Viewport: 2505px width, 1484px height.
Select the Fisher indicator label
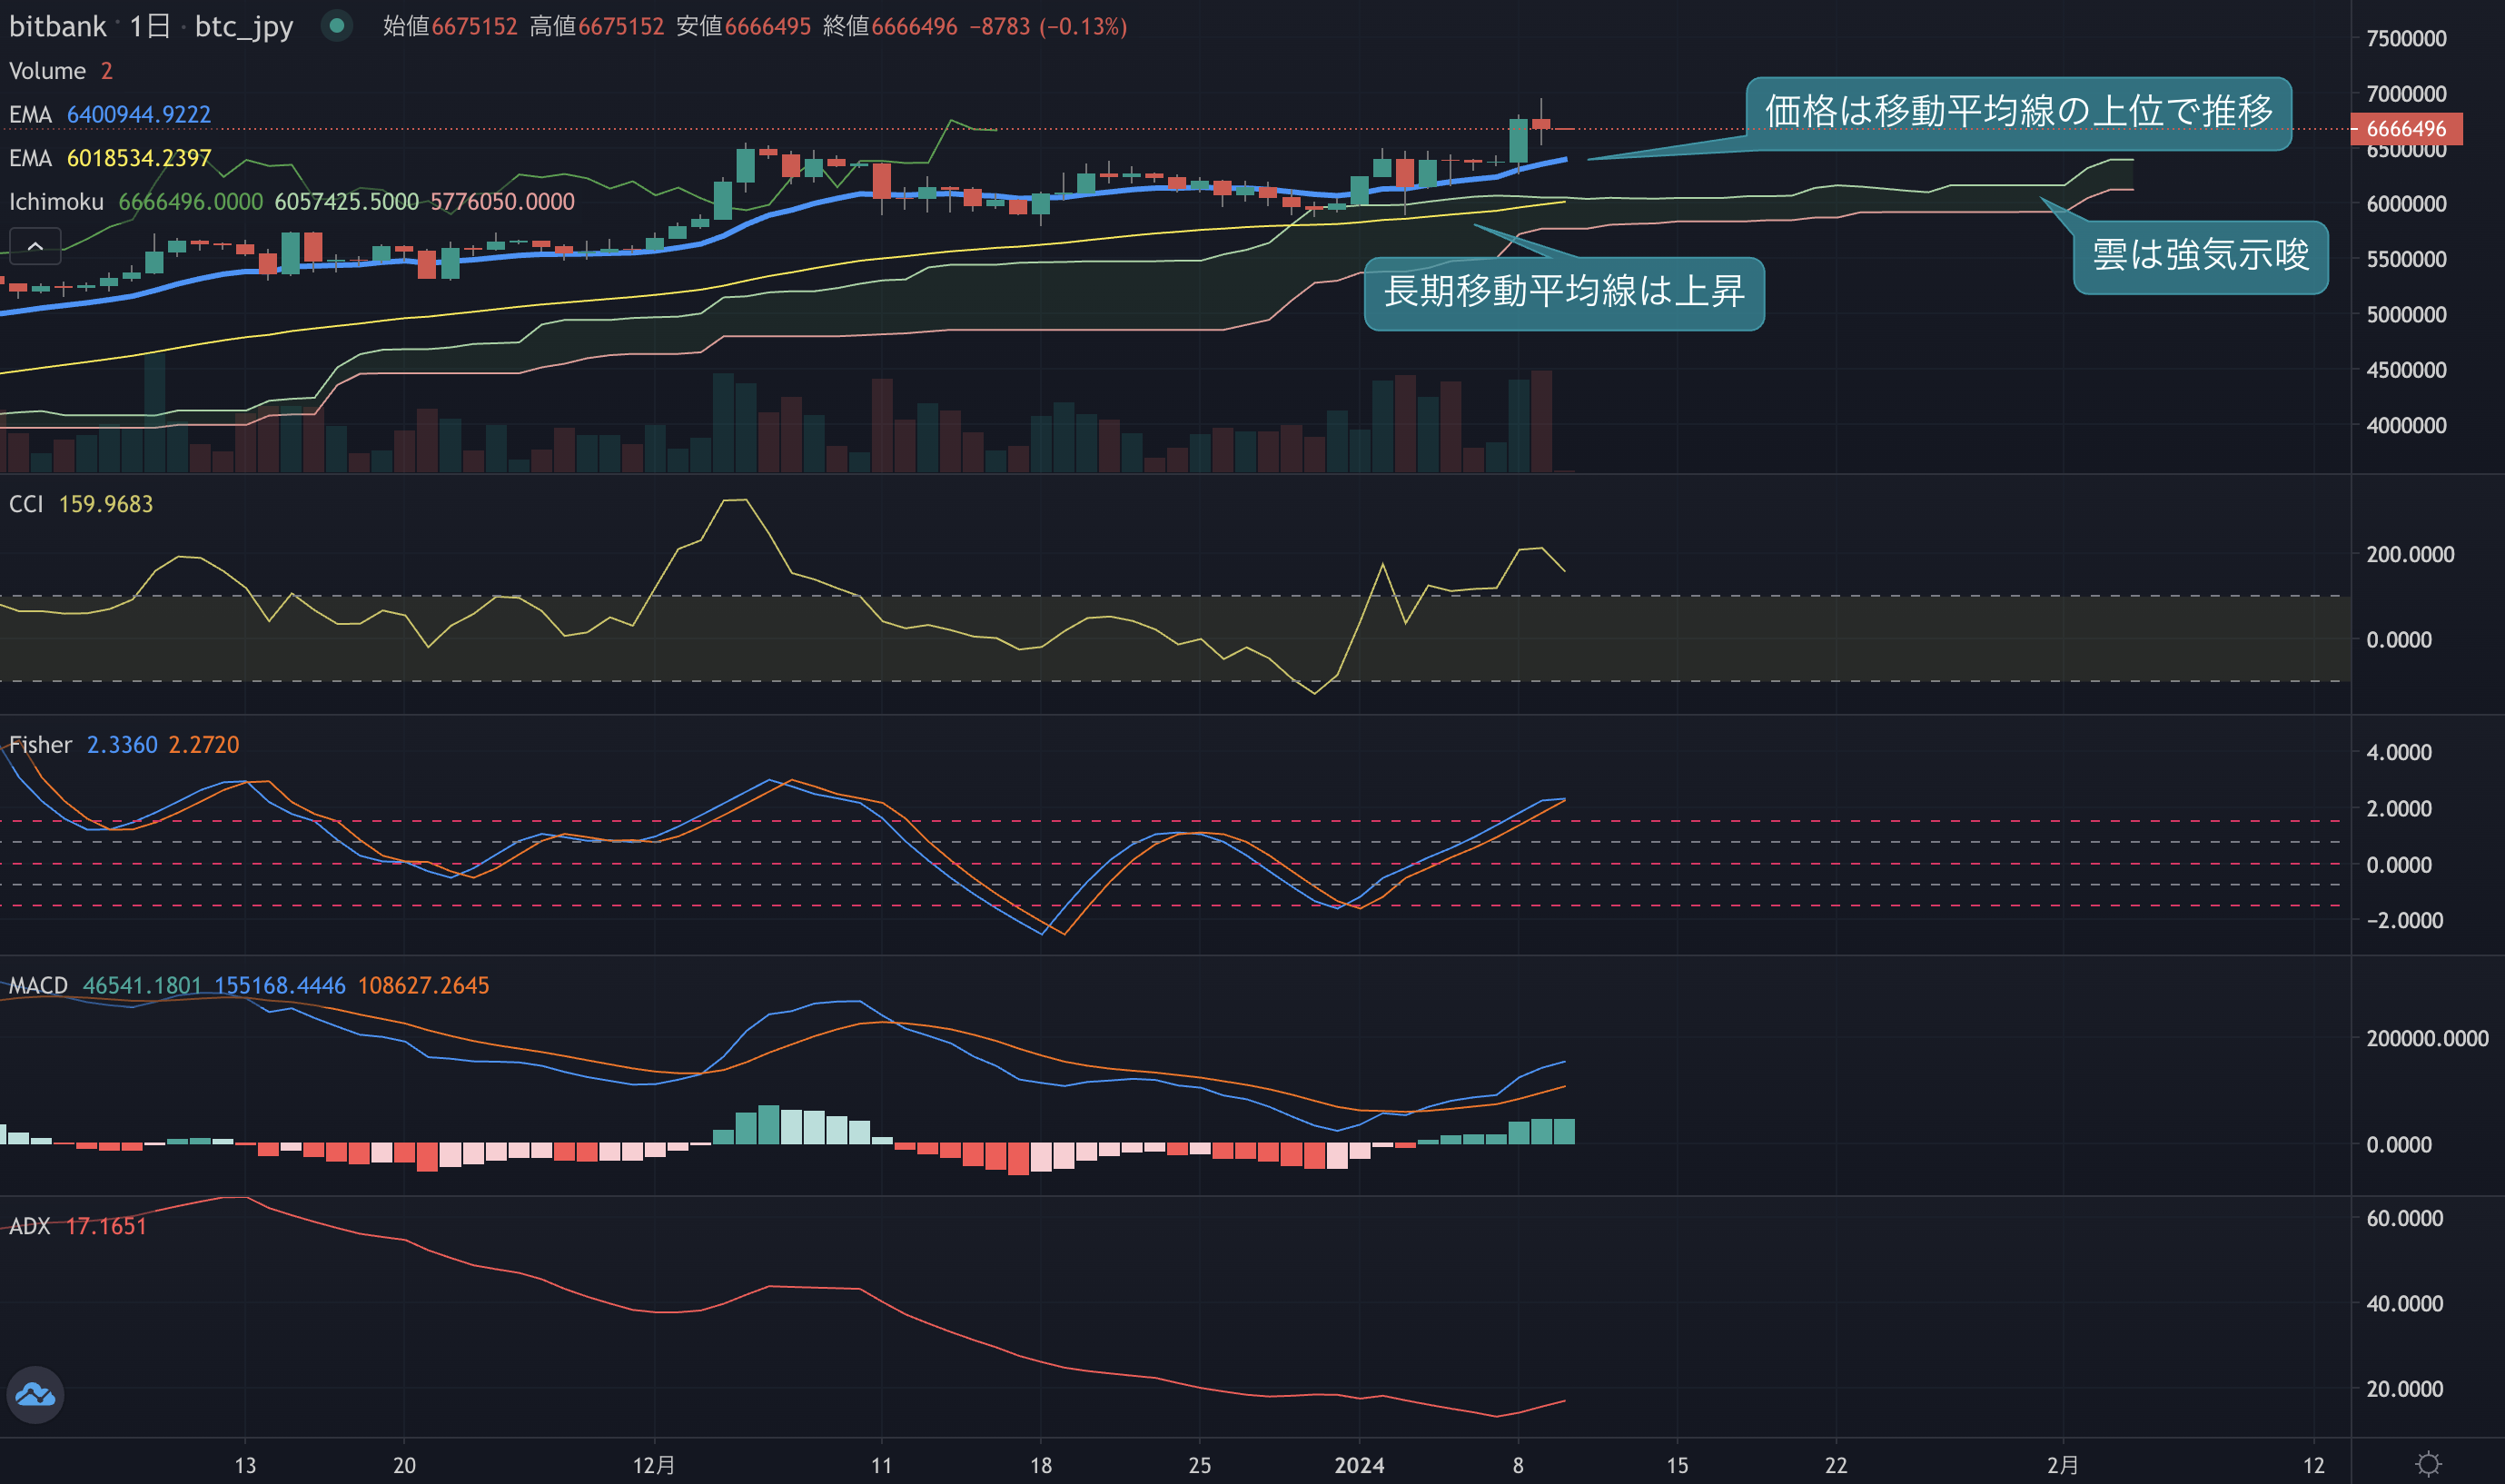pos(40,745)
